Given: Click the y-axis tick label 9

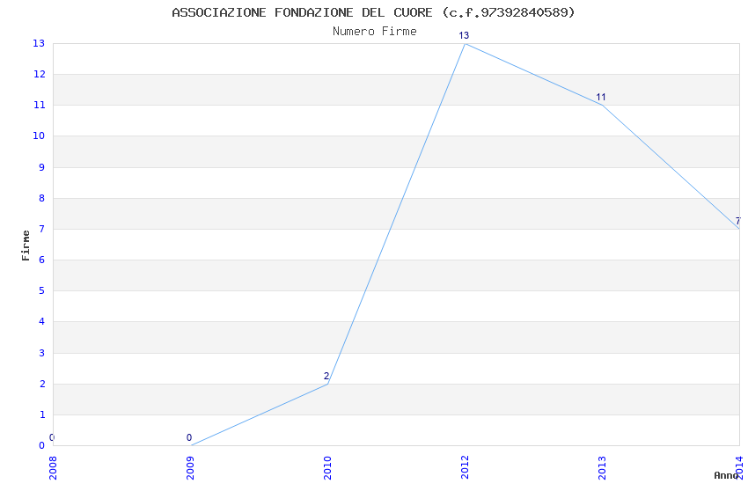Looking at the screenshot, I should [42, 167].
